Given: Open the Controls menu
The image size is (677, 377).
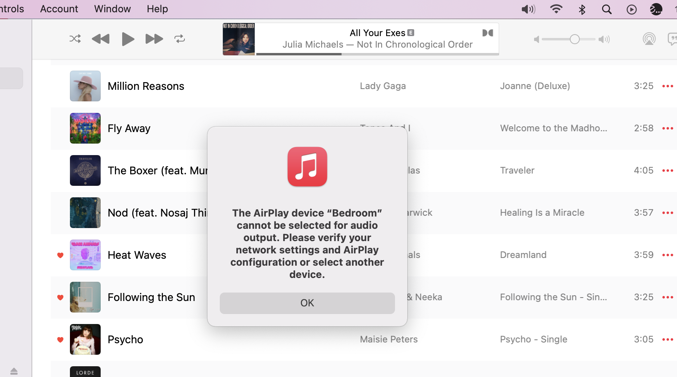Looking at the screenshot, I should click(12, 9).
